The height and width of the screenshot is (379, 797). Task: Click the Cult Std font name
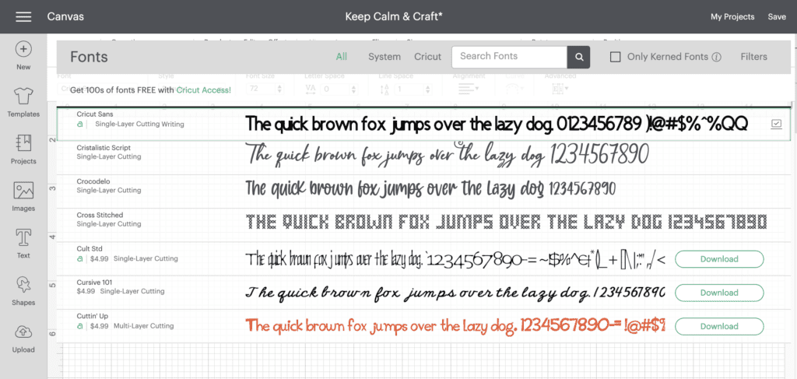(90, 248)
